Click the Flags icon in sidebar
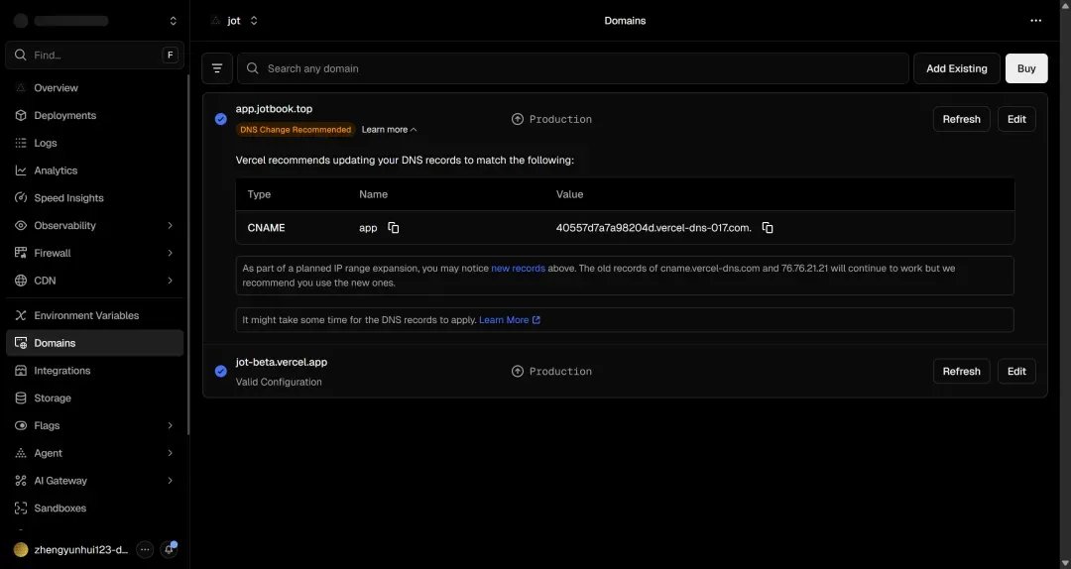Viewport: 1071px width, 569px height. 21,425
